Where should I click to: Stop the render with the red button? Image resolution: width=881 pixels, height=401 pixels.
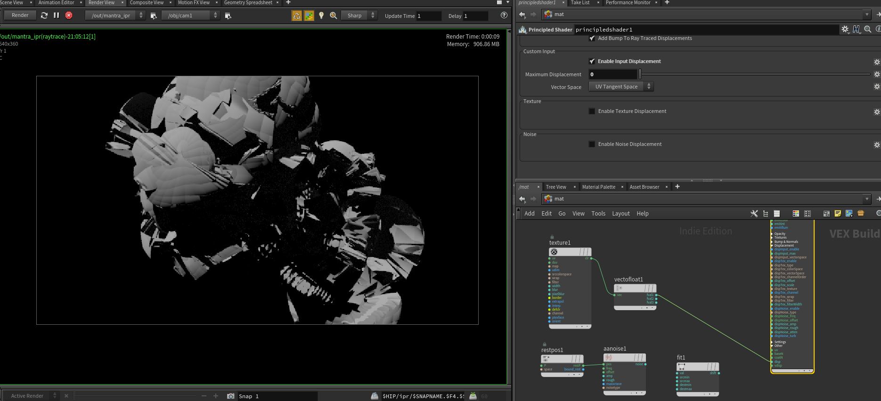pos(69,16)
